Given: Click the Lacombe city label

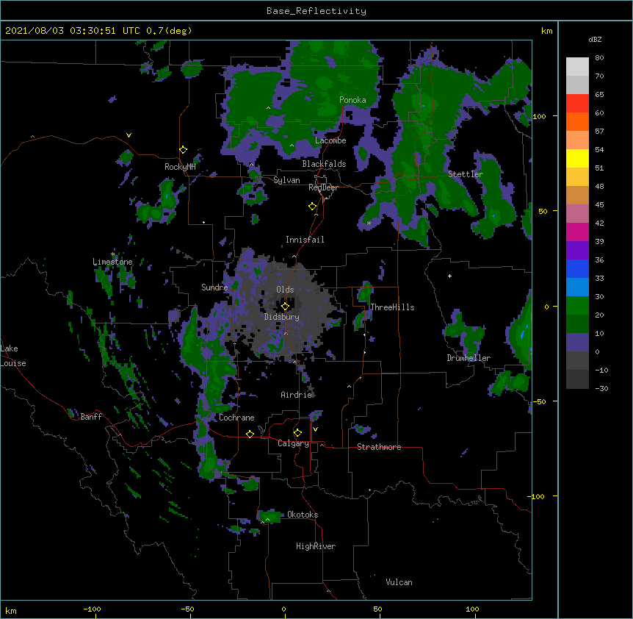Looking at the screenshot, I should click(330, 140).
